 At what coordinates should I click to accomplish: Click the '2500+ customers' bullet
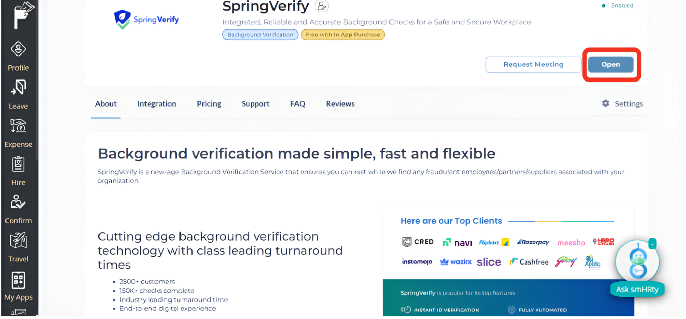[147, 281]
